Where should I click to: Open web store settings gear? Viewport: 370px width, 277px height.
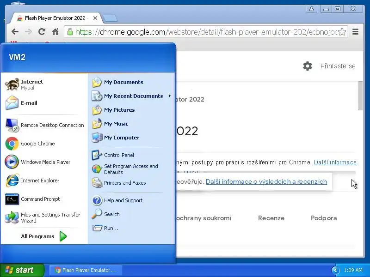pyautogui.click(x=308, y=66)
